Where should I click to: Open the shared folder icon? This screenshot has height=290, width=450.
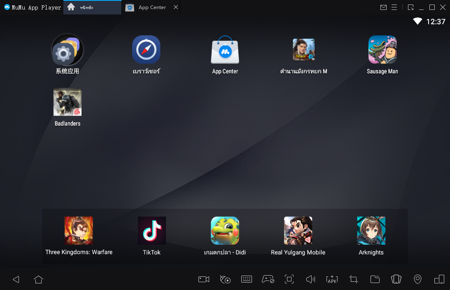pos(375,279)
